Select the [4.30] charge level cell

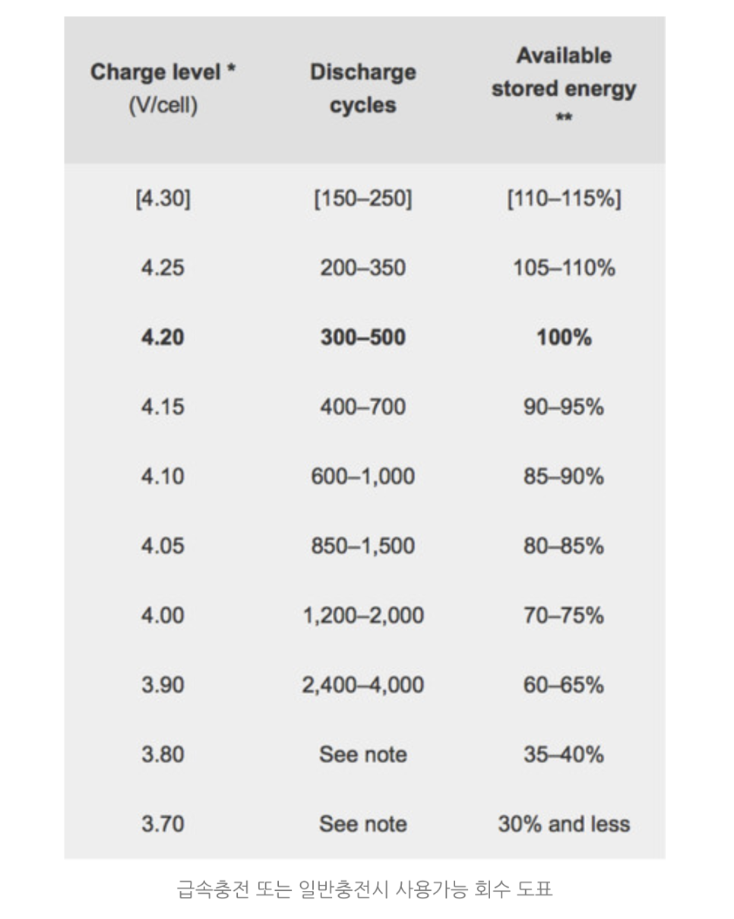[x=163, y=199]
